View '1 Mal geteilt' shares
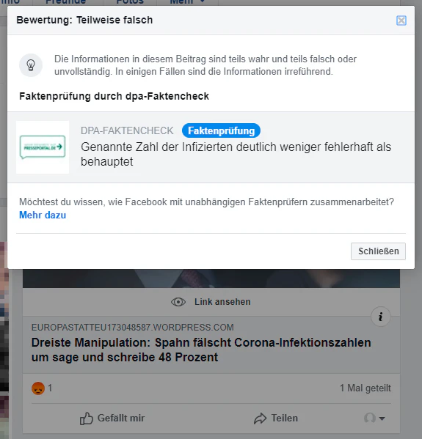 tap(365, 388)
